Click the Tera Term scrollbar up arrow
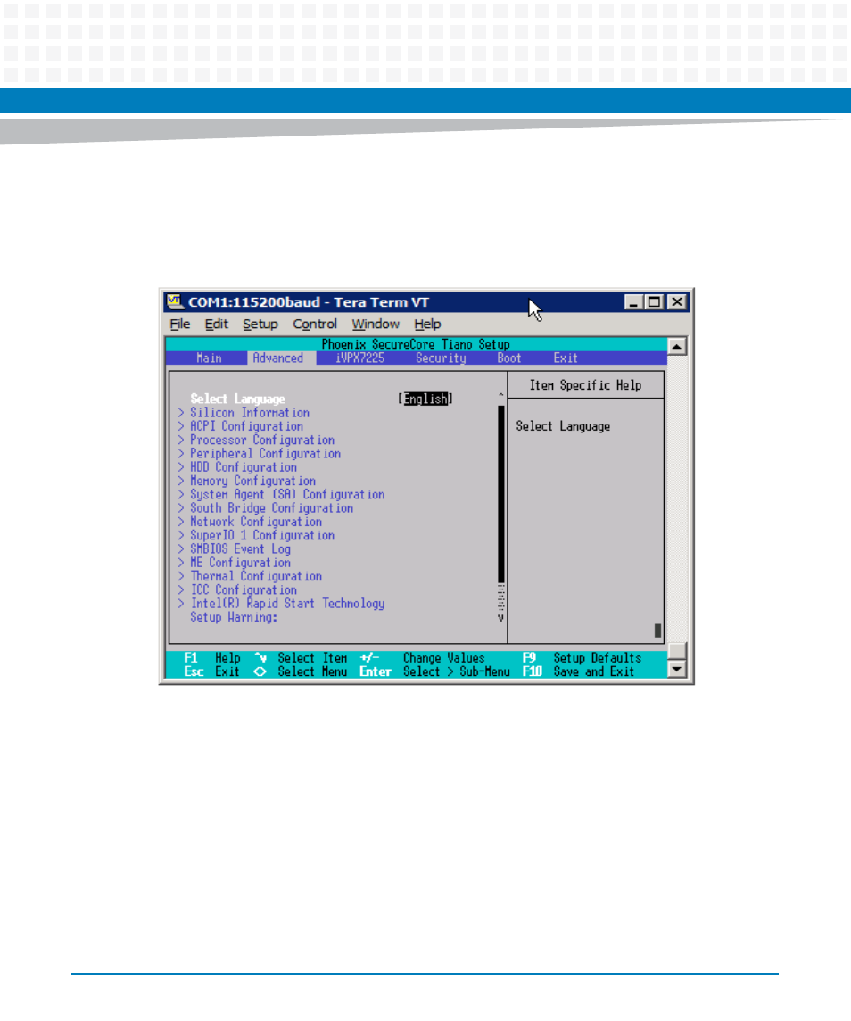 (x=677, y=346)
